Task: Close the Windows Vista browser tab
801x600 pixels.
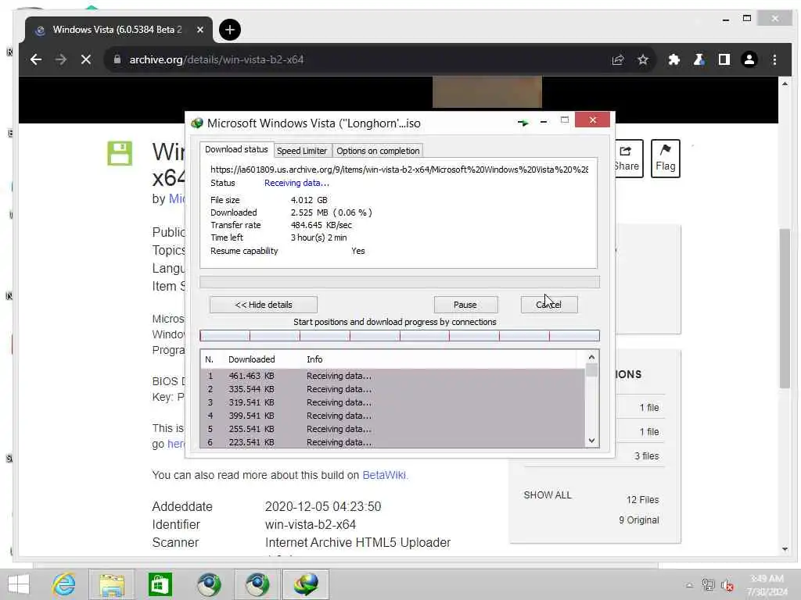Action: [x=200, y=30]
